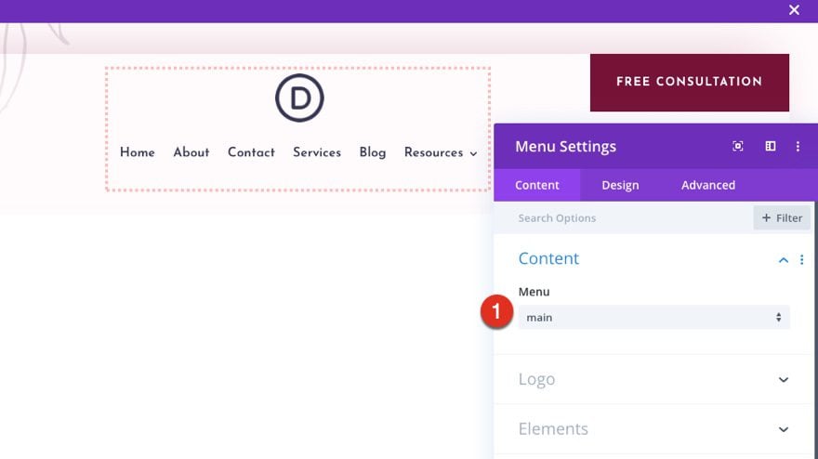Click the snap modal to sidebar icon
The width and height of the screenshot is (818, 459).
click(x=770, y=147)
